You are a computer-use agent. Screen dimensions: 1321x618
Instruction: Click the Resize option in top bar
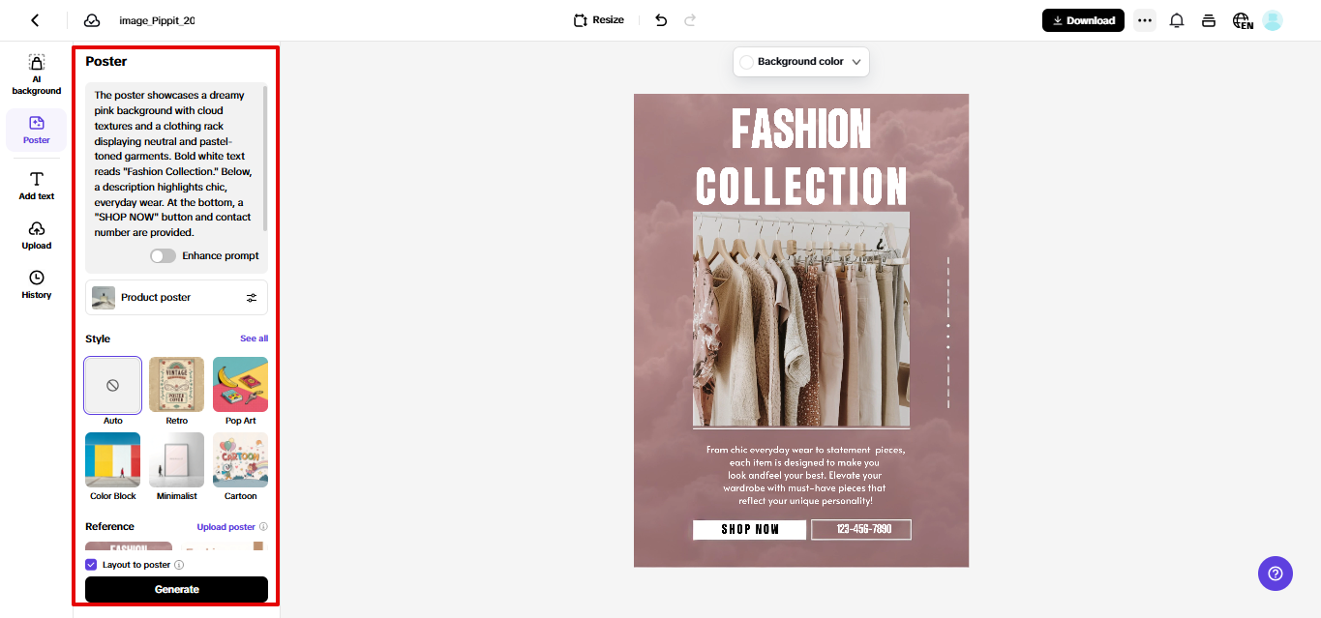[599, 20]
